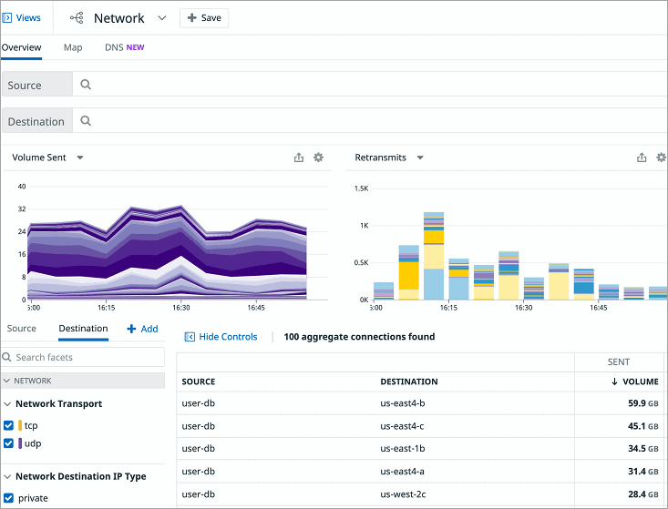Select the us-east-1b destination row
Viewport: 668px width, 509px height.
[x=421, y=449]
